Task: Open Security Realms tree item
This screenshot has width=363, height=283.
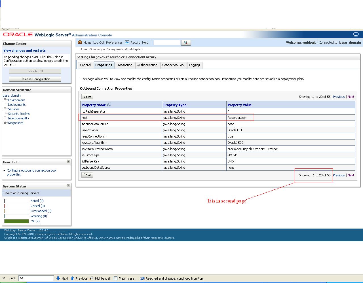Action: (19, 114)
